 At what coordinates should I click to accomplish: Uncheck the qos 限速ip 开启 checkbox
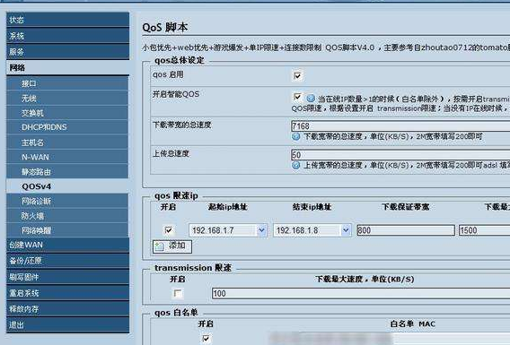coord(169,230)
